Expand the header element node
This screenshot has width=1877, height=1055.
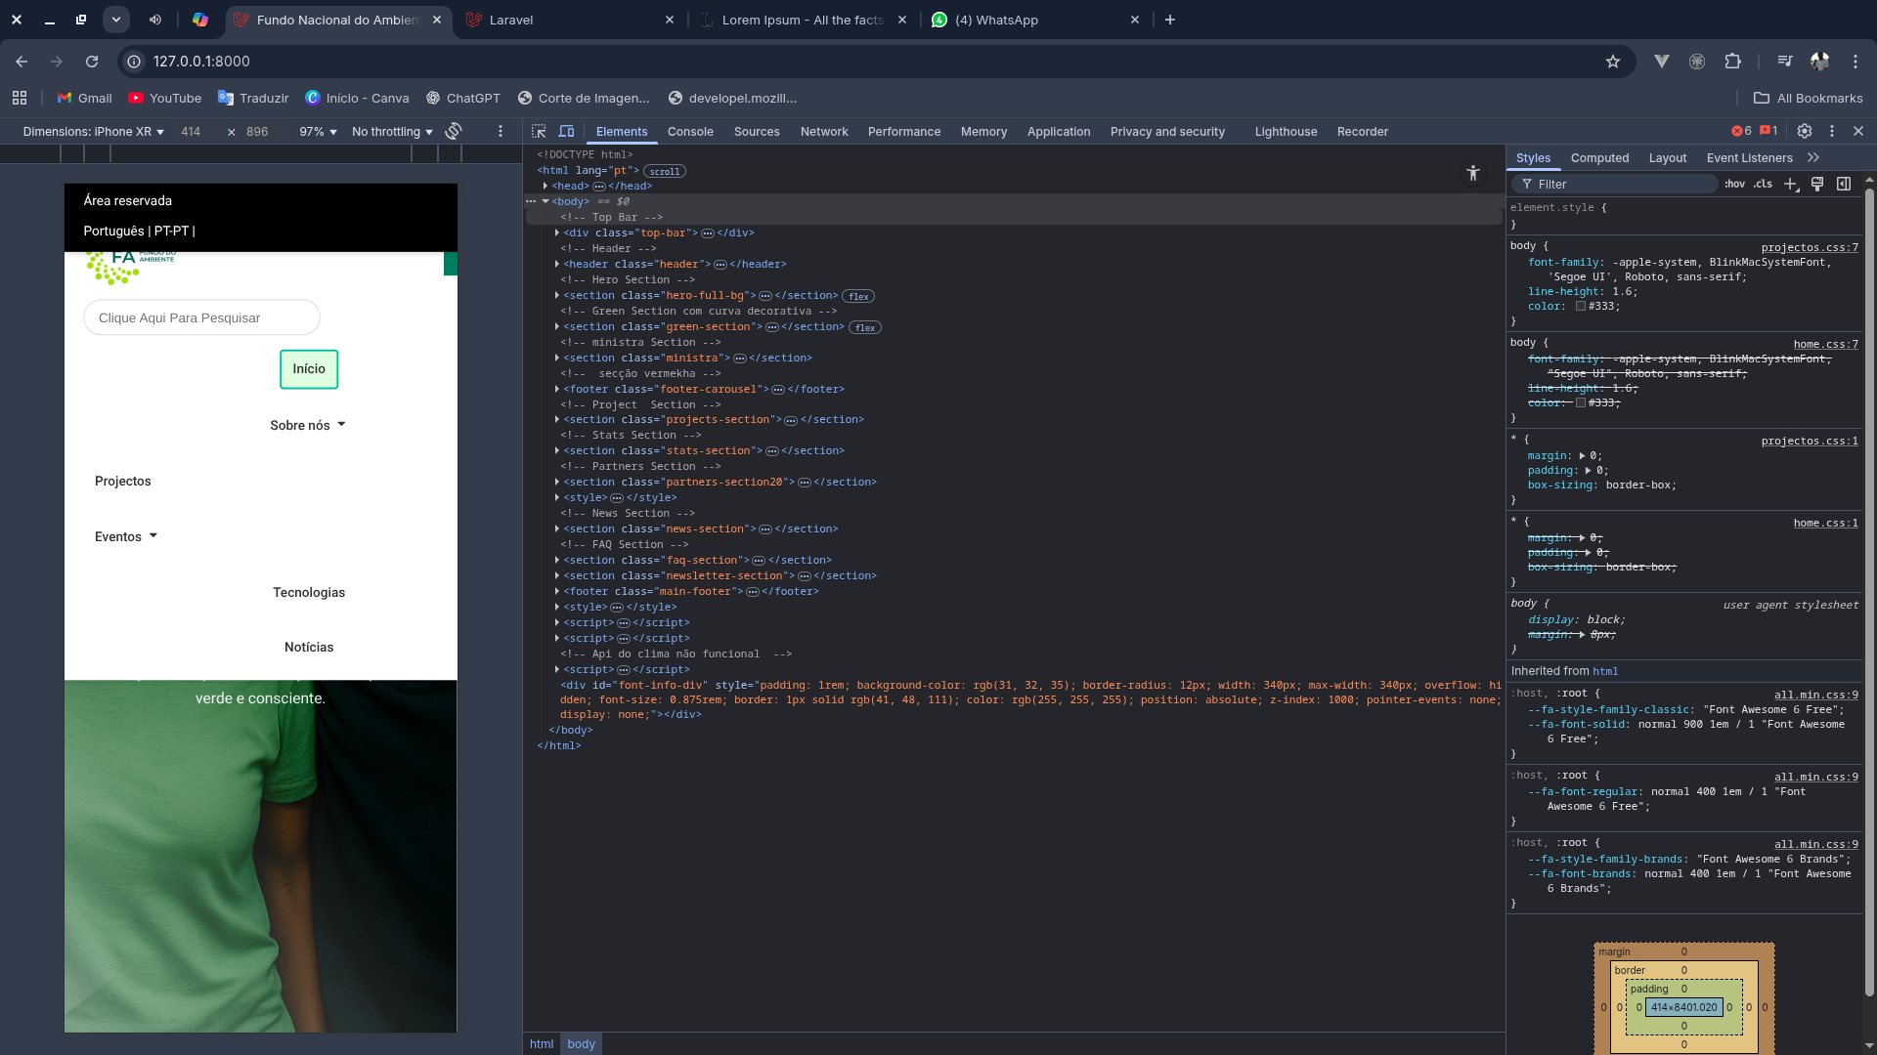click(x=557, y=264)
